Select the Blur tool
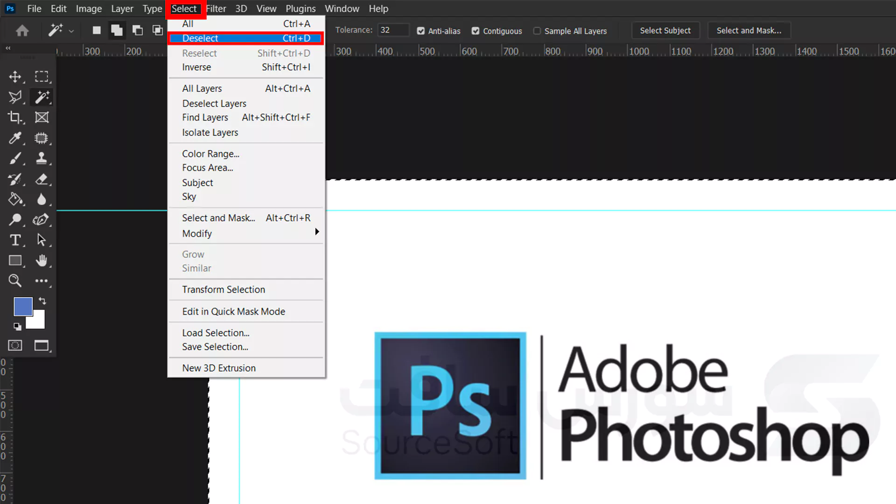The height and width of the screenshot is (504, 896). (x=42, y=199)
